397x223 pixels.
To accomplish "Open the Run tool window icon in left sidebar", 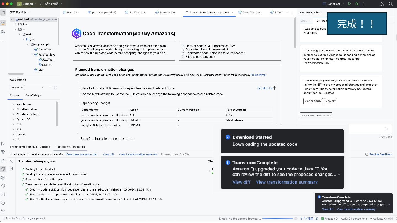I will pyautogui.click(x=3, y=144).
